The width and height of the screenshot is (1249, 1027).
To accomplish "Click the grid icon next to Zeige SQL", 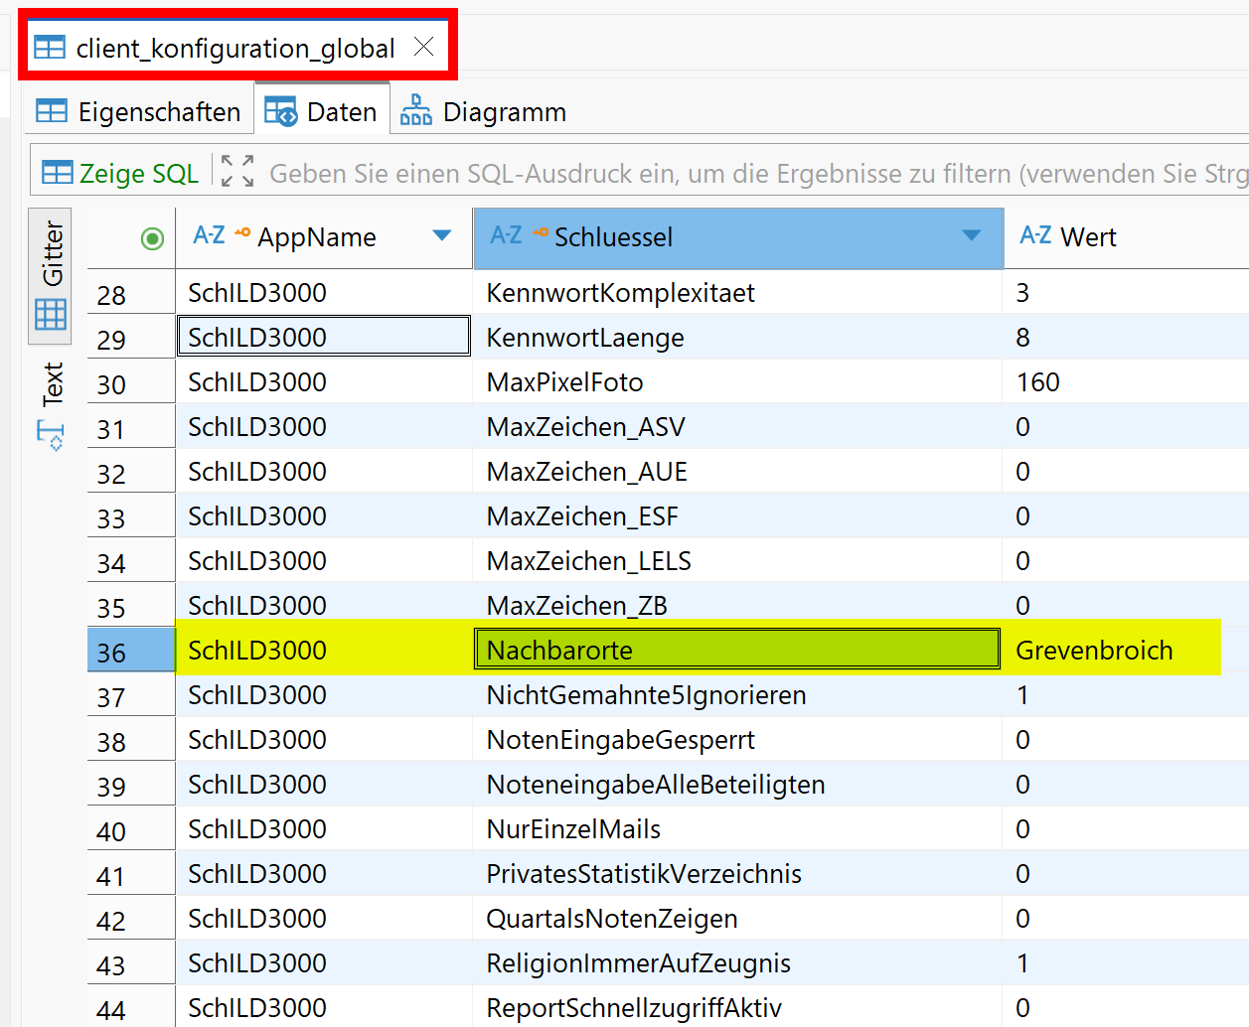I will click(58, 172).
